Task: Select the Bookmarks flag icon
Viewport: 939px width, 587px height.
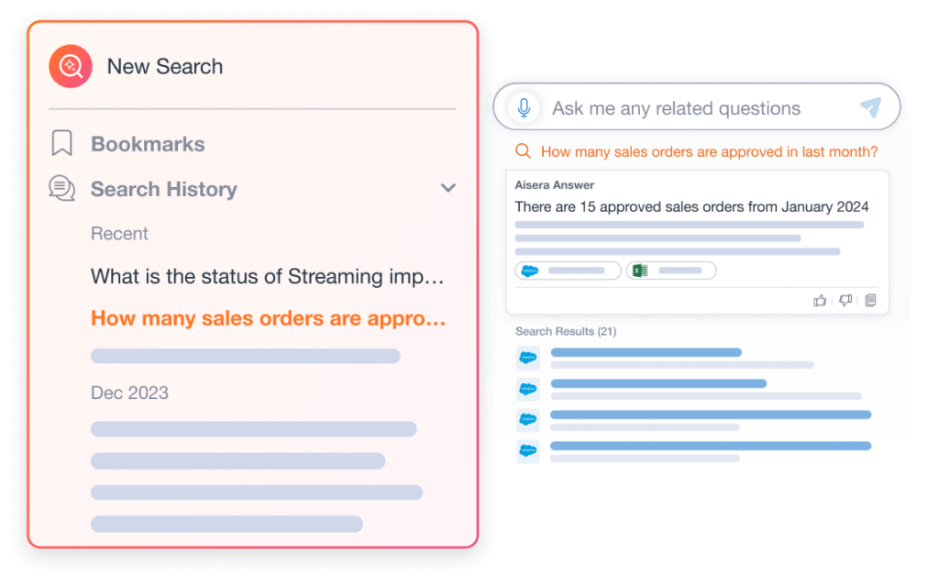Action: point(61,143)
